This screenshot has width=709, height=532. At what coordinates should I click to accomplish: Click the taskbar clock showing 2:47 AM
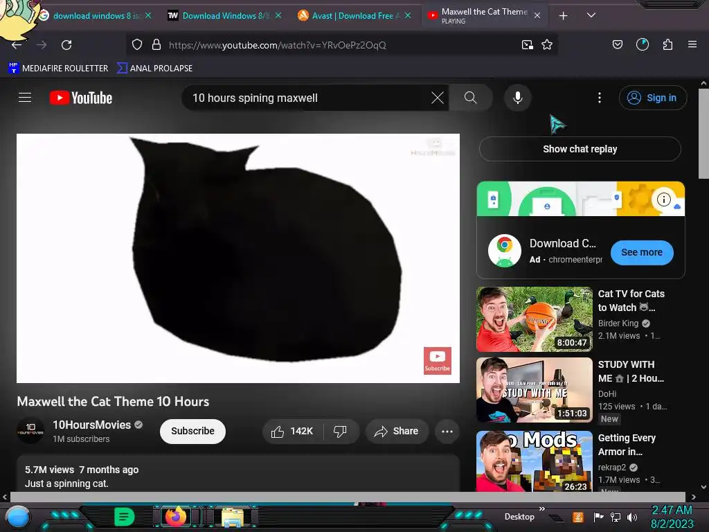pyautogui.click(x=672, y=517)
